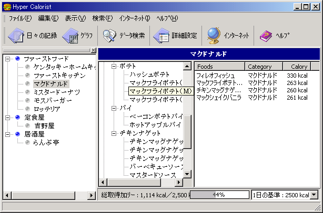Click the gray ball icon beside マクドナルド
323x213 pixels.
[27, 83]
